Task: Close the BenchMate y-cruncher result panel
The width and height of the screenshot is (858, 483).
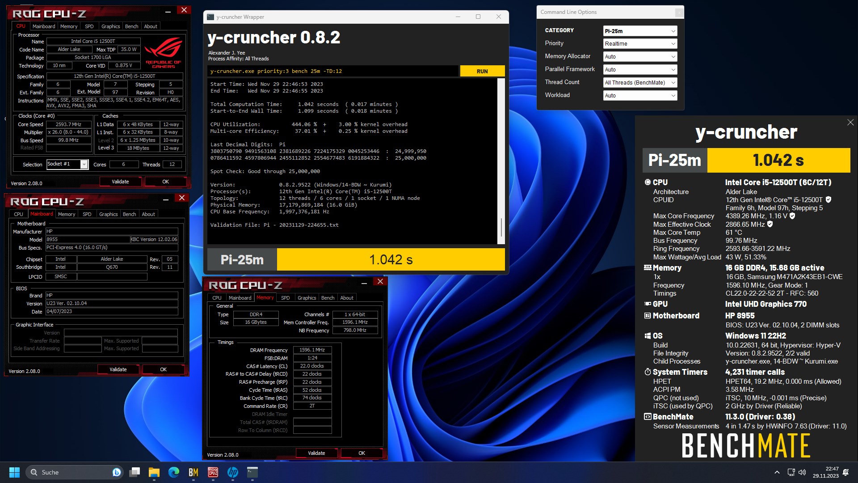Action: (x=850, y=123)
